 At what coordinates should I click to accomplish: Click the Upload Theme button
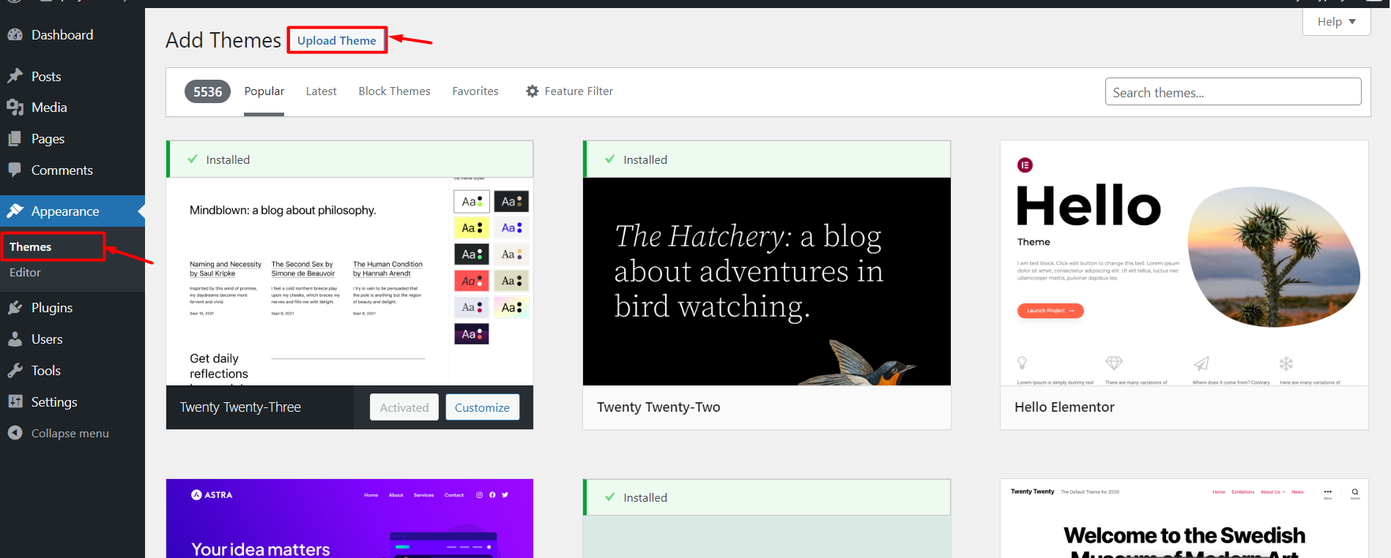pos(337,40)
